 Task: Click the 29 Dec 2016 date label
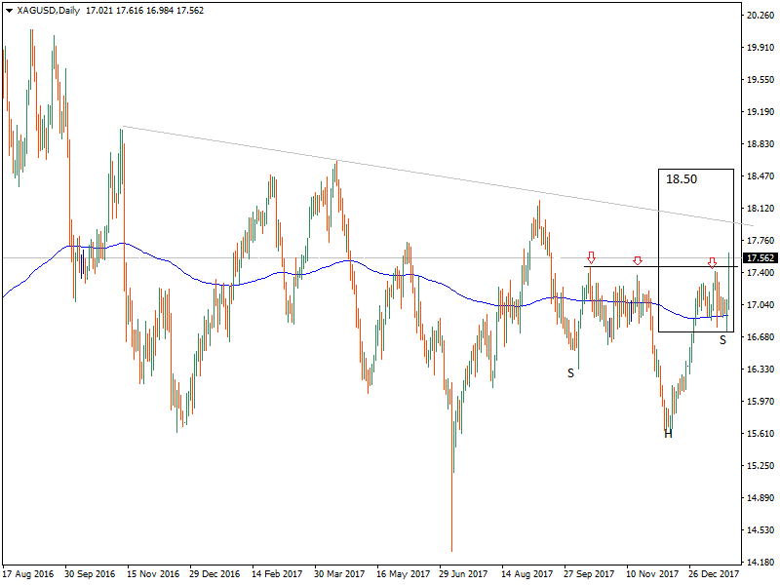[214, 574]
